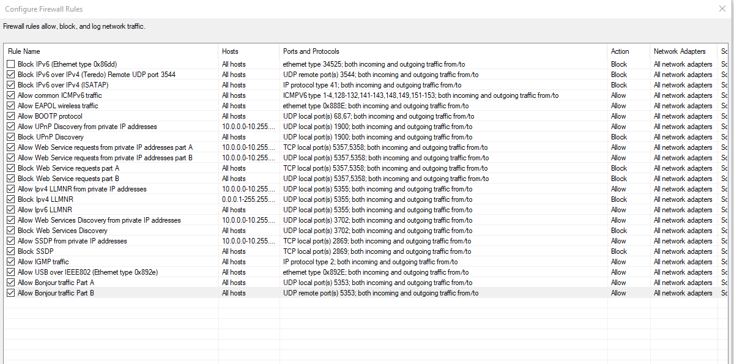Uncheck the Allow EAPOL wireless traffic rule
This screenshot has width=734, height=364.
[10, 106]
